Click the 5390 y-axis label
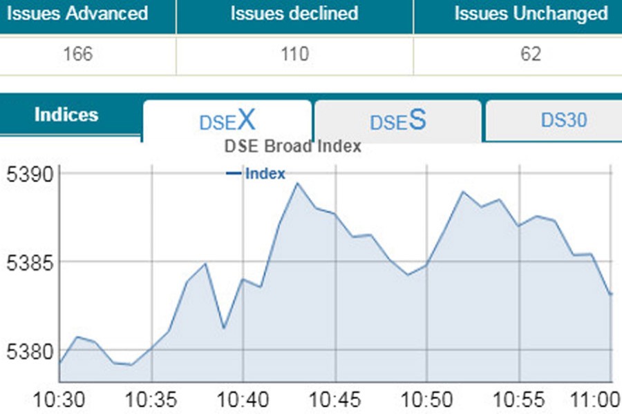 [x=29, y=175]
